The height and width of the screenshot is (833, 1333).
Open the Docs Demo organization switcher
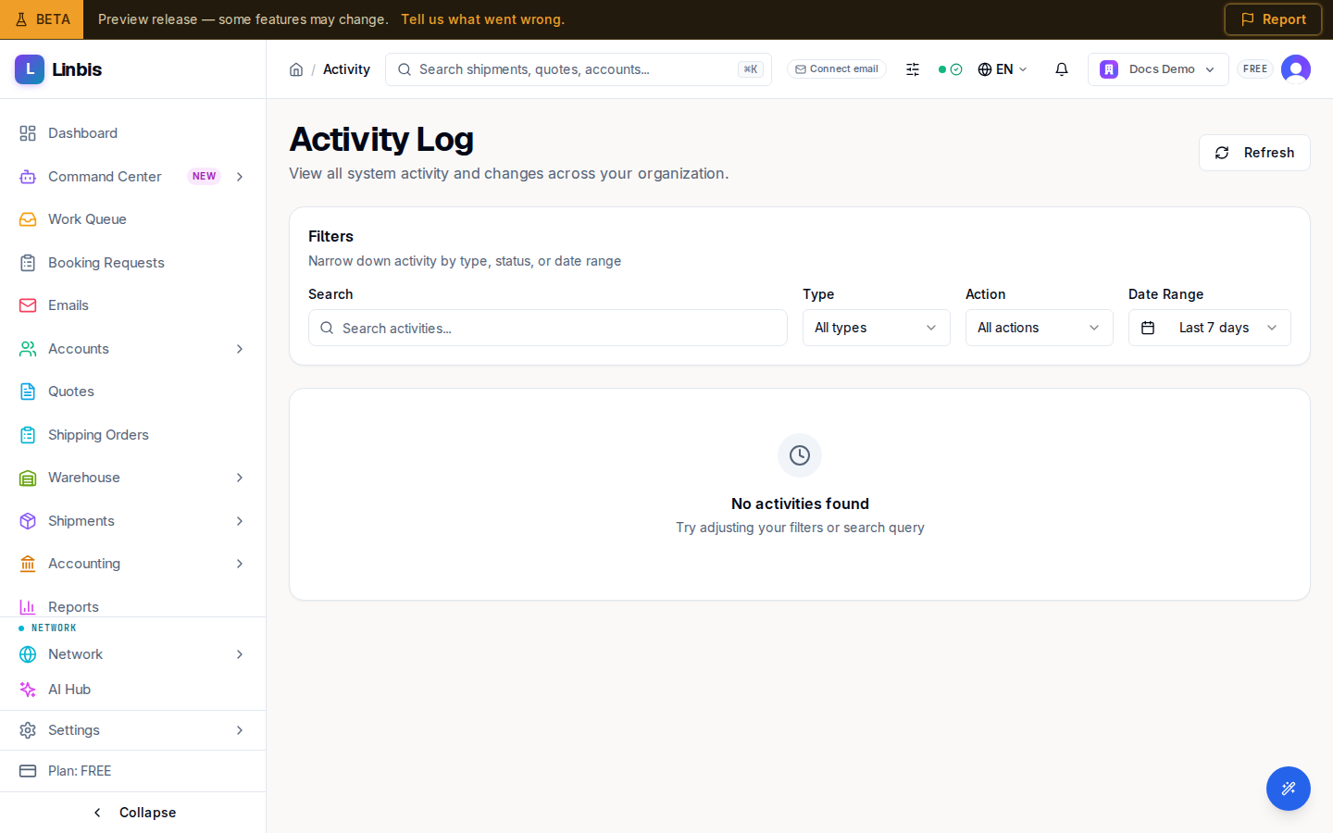pyautogui.click(x=1158, y=69)
